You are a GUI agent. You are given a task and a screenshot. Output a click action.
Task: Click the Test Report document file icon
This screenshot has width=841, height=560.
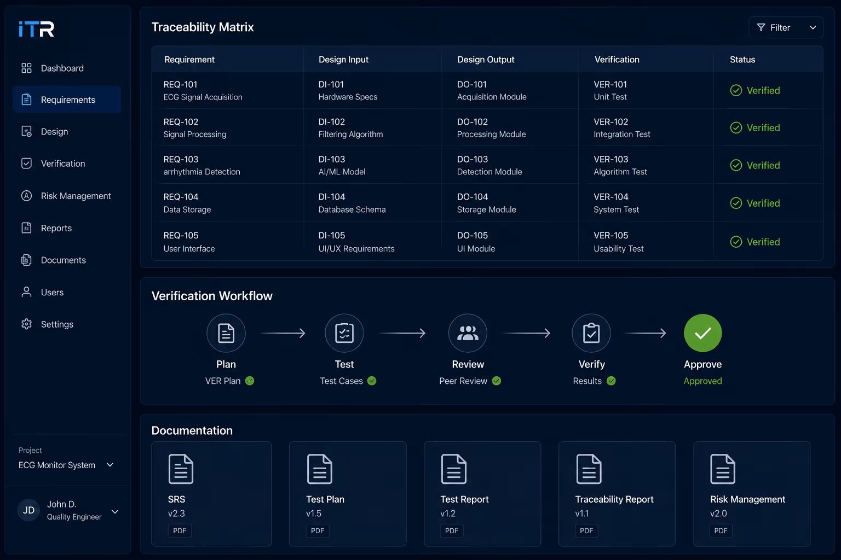tap(454, 469)
